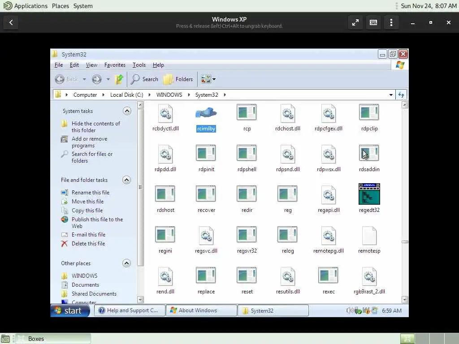459x344 pixels.
Task: Open the address bar dropdown arrow
Action: point(391,95)
